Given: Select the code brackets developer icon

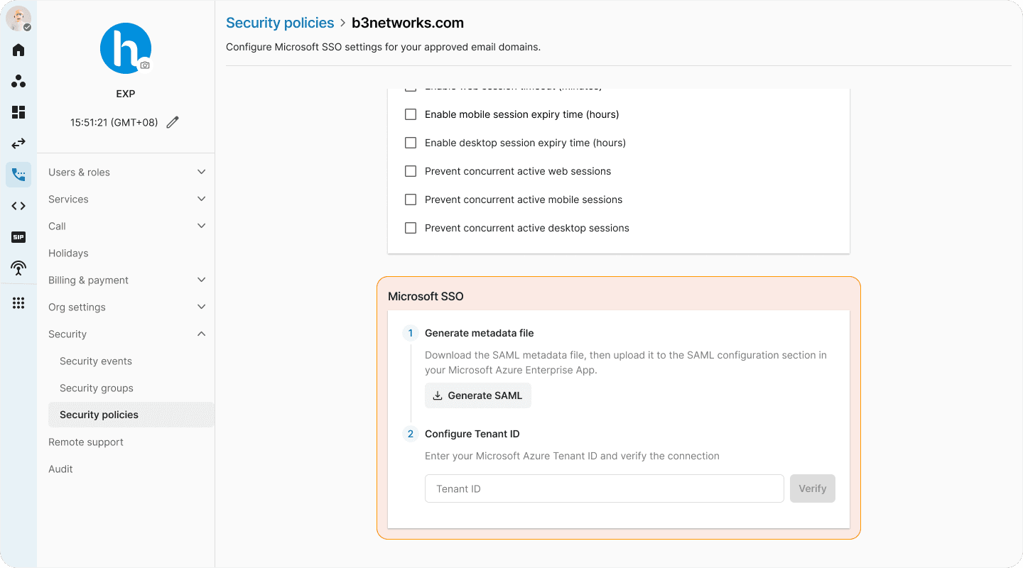Looking at the screenshot, I should 18,206.
